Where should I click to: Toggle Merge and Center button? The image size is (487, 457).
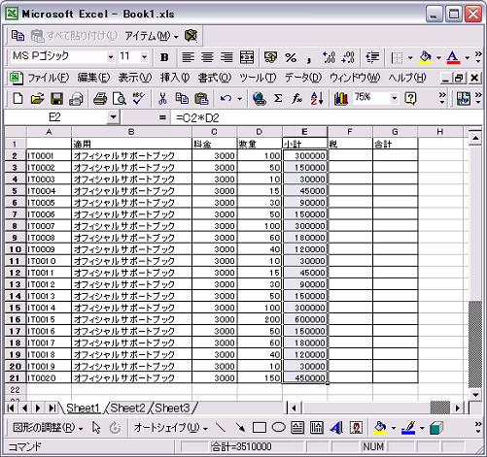[247, 57]
